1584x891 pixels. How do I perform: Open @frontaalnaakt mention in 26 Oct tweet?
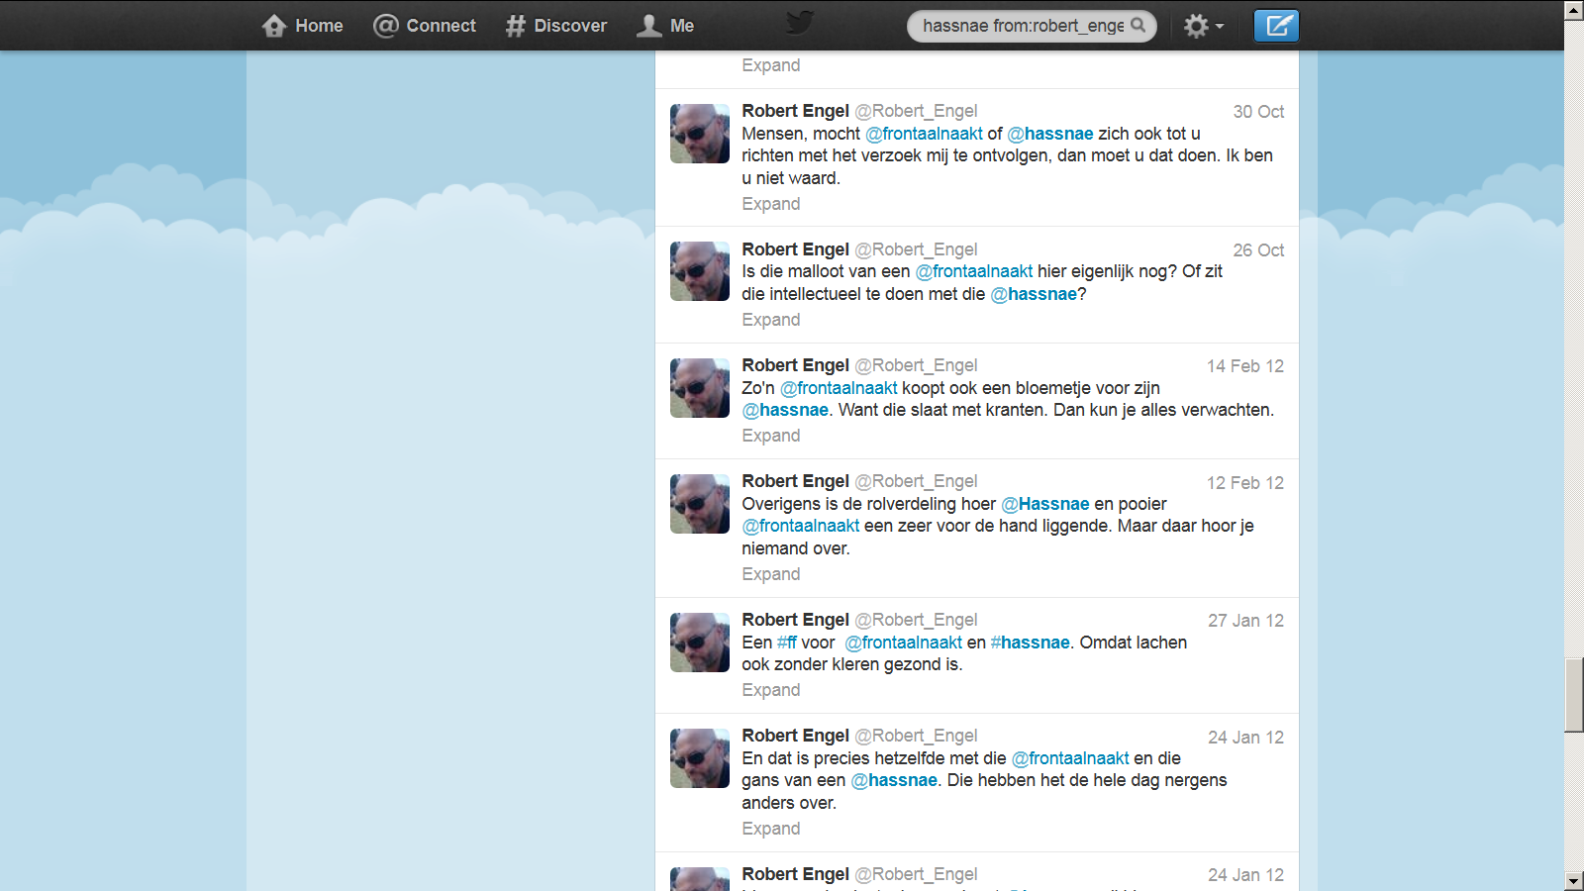click(974, 271)
